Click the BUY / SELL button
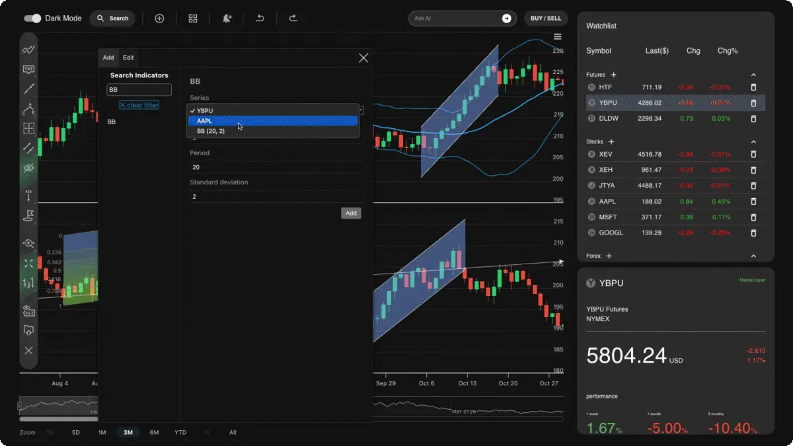The width and height of the screenshot is (793, 446). (546, 19)
